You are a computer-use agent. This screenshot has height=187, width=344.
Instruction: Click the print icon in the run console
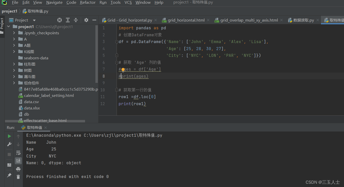18,169
